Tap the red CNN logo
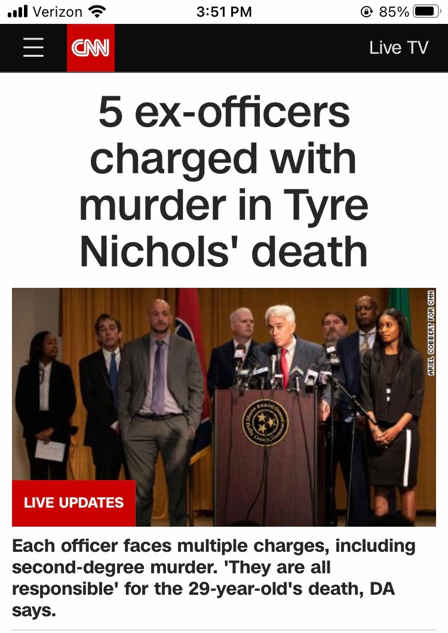 pos(90,48)
